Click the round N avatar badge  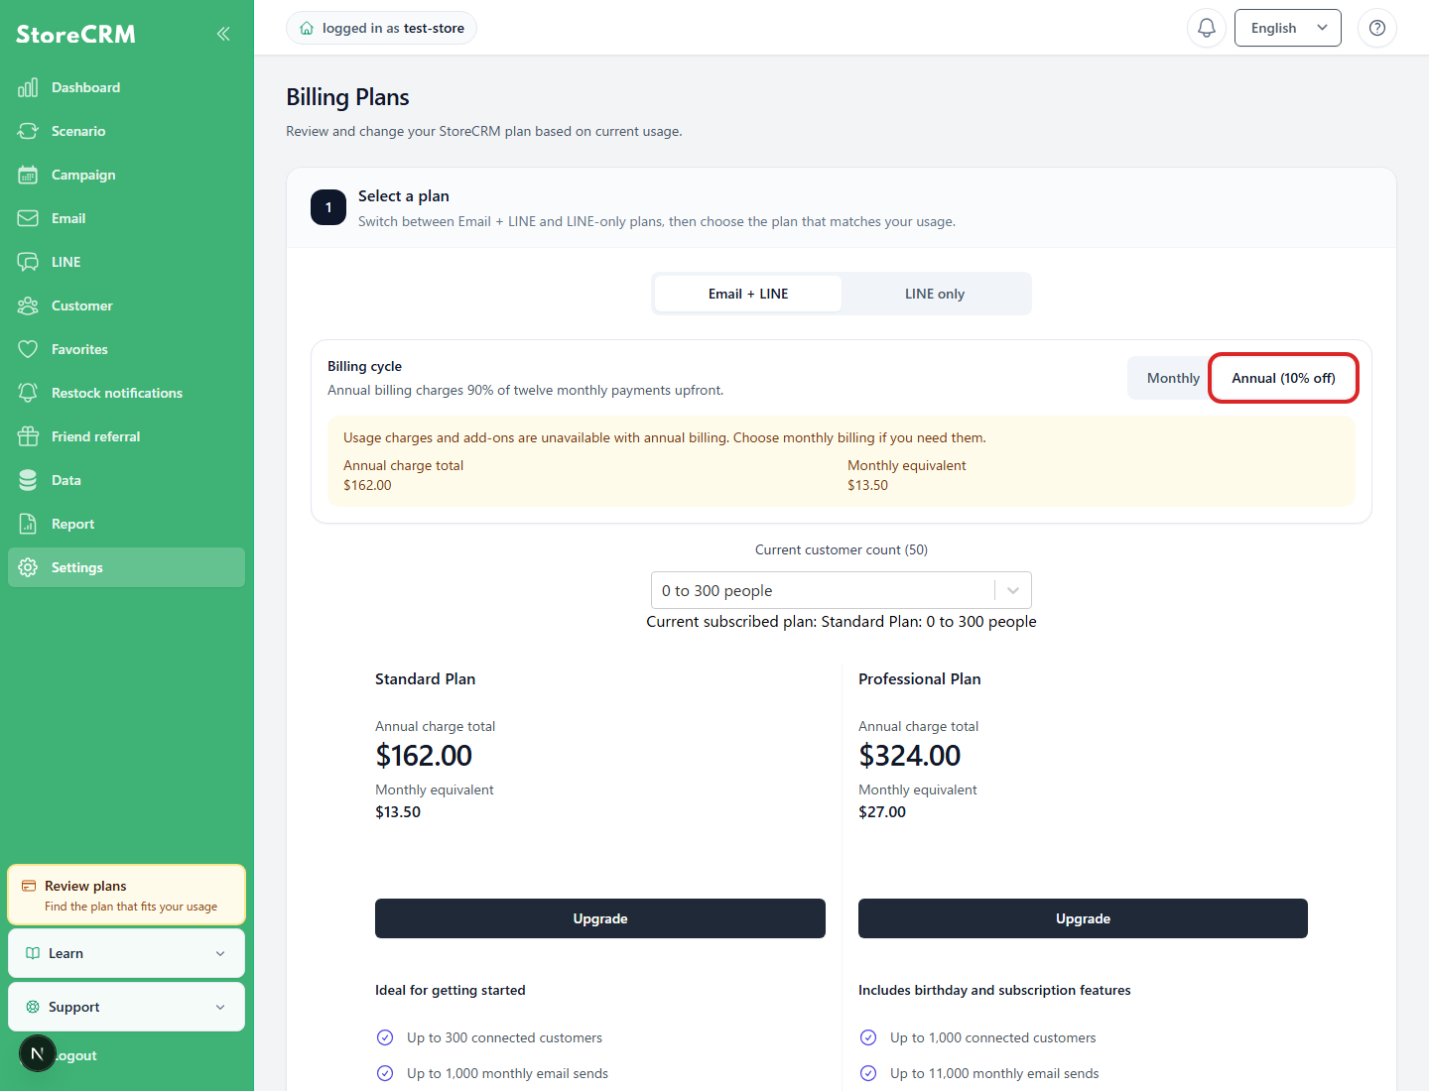pyautogui.click(x=38, y=1053)
